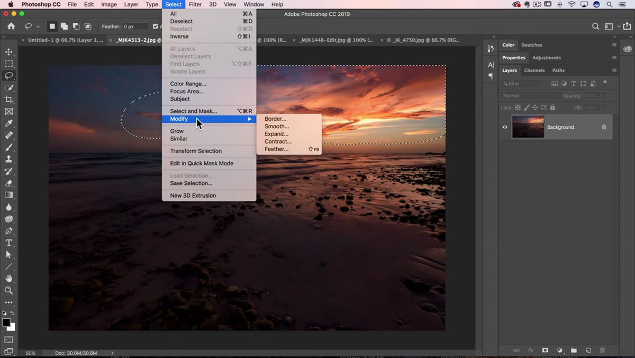Open the Fill dropdown arrow
The width and height of the screenshot is (635, 358).
pos(602,108)
